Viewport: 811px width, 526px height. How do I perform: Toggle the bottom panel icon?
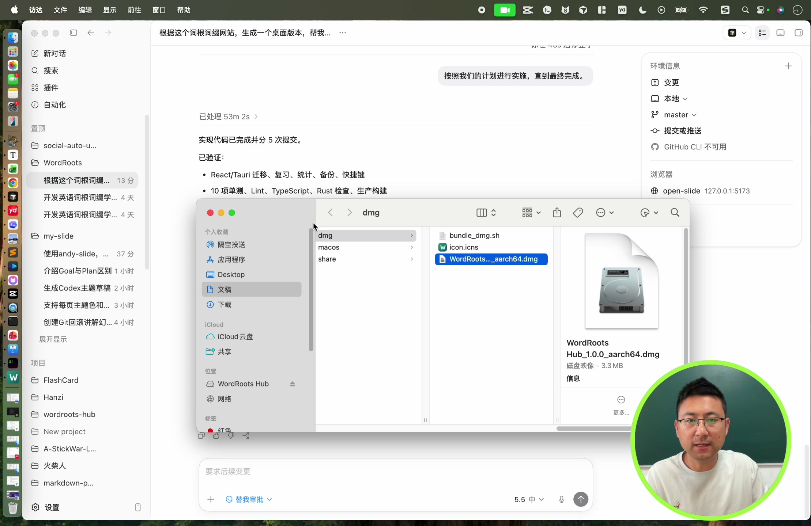pos(780,33)
